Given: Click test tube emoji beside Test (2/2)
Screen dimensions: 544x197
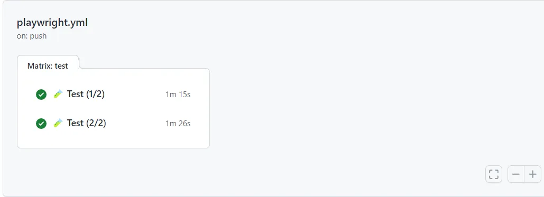Looking at the screenshot, I should (x=58, y=123).
